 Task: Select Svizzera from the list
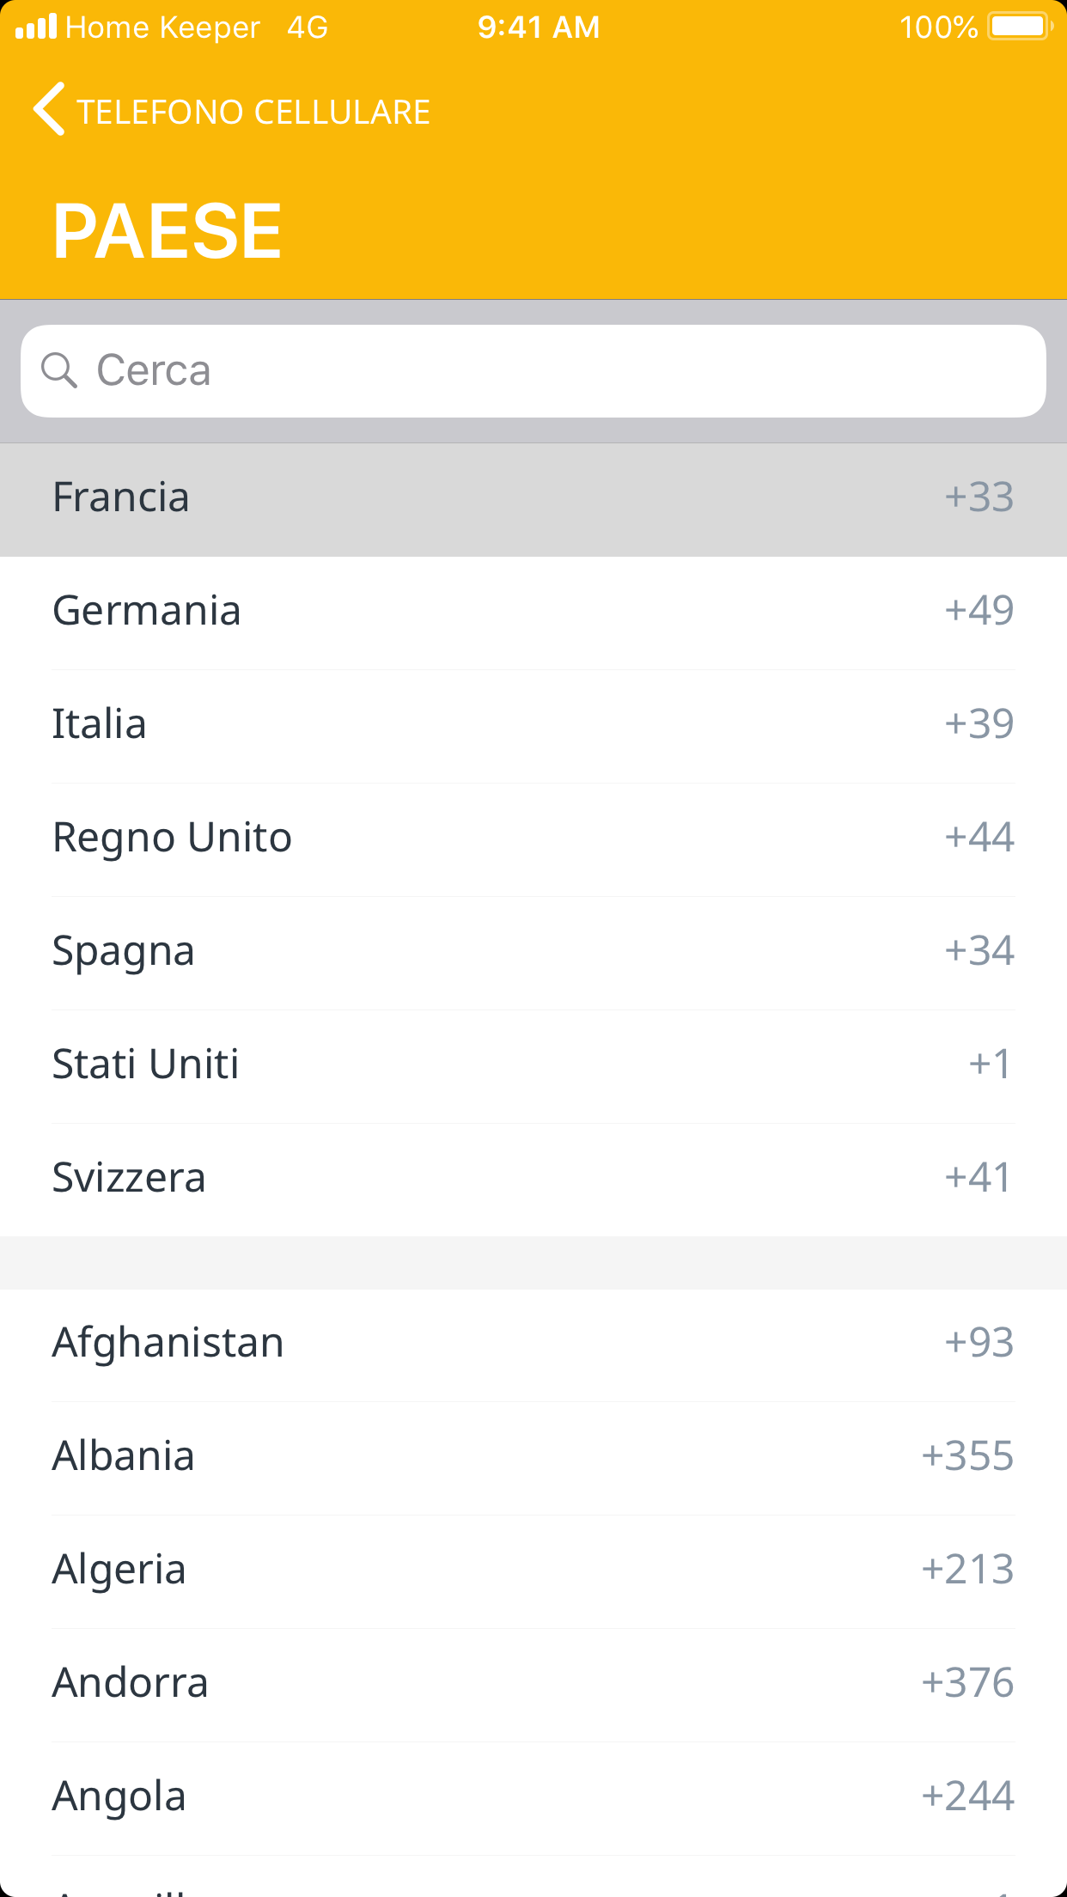pyautogui.click(x=533, y=1179)
